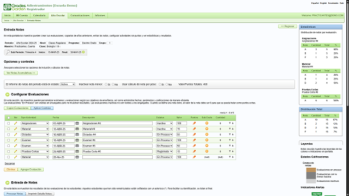This screenshot has height=196, width=349.
Task: Open calendar picker for Material #4 date
Action: coord(77,129)
